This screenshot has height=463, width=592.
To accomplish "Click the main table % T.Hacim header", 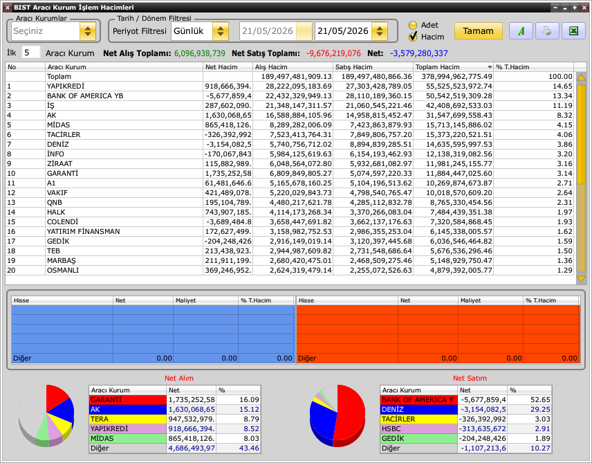I will pos(533,67).
